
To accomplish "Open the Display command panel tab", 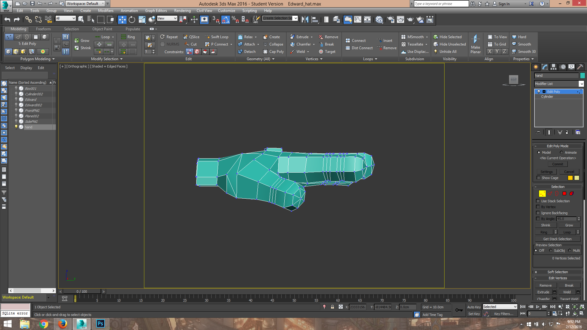I will (x=571, y=67).
